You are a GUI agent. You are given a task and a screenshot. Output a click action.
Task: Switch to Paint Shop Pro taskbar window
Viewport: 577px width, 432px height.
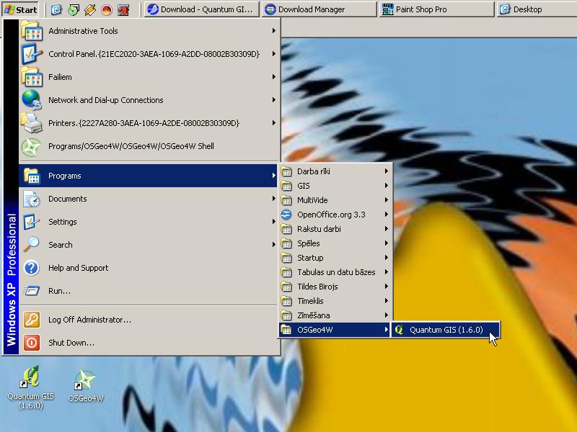pyautogui.click(x=436, y=9)
